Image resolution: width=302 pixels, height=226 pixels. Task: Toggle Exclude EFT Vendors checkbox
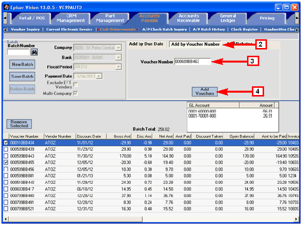(x=76, y=85)
